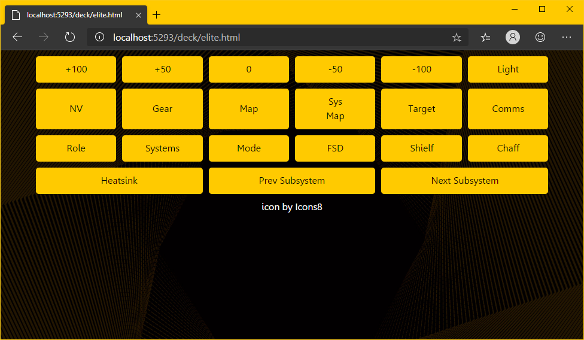Click the feedback smiley icon
Screen dimensions: 584x340
540,37
